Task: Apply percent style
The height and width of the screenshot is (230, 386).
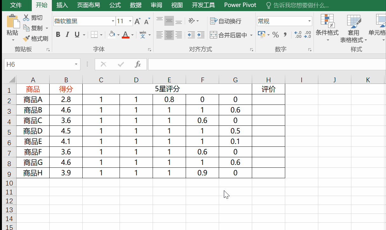Action: (276, 34)
